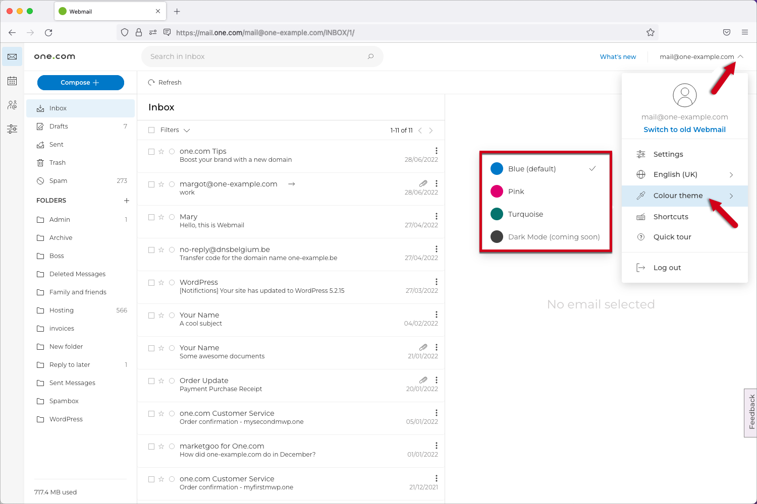
Task: Click the magnifier icon in search box
Action: [x=371, y=56]
